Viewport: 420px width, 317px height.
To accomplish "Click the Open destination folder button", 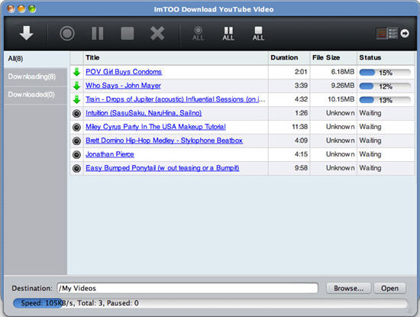I will tap(389, 288).
